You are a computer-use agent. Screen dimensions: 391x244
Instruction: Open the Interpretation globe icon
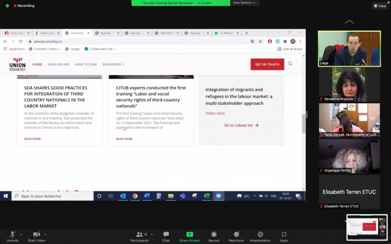pyautogui.click(x=260, y=235)
